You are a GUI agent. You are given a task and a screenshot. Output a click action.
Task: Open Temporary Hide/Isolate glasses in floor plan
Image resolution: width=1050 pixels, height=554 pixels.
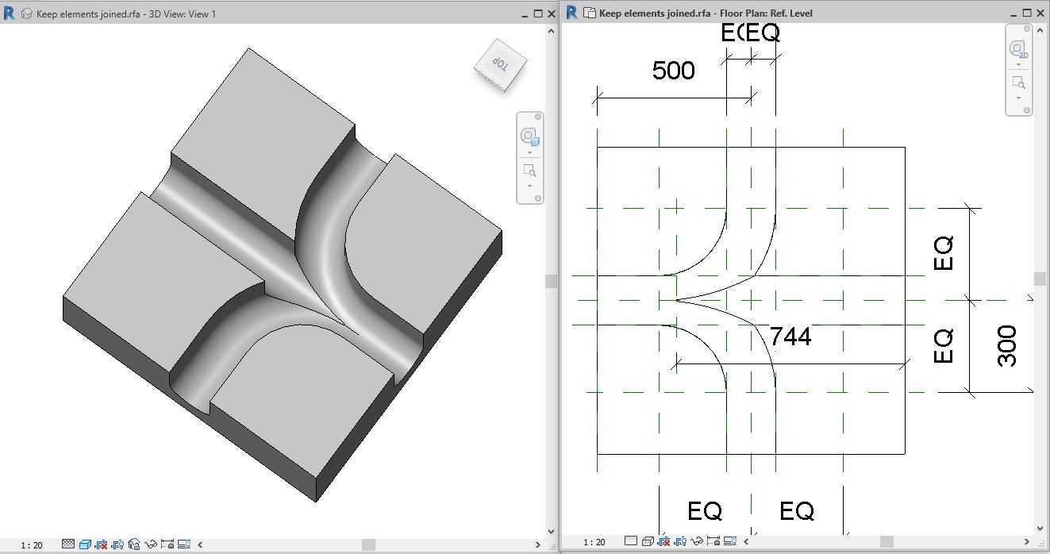point(697,541)
